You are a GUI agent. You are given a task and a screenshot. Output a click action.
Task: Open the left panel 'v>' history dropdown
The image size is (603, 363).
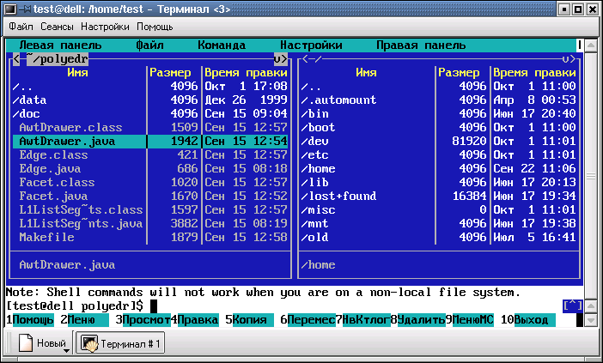pyautogui.click(x=280, y=59)
